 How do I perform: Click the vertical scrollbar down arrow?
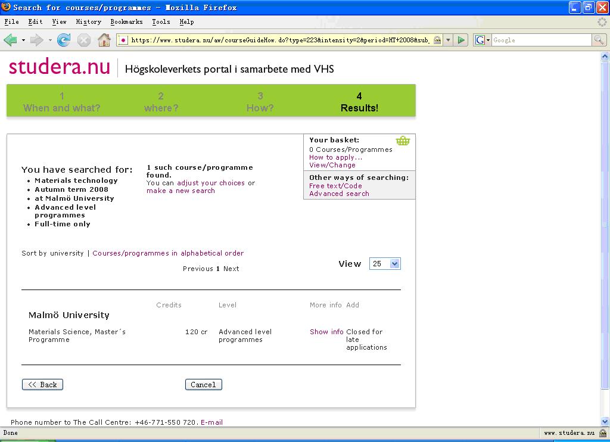point(605,421)
